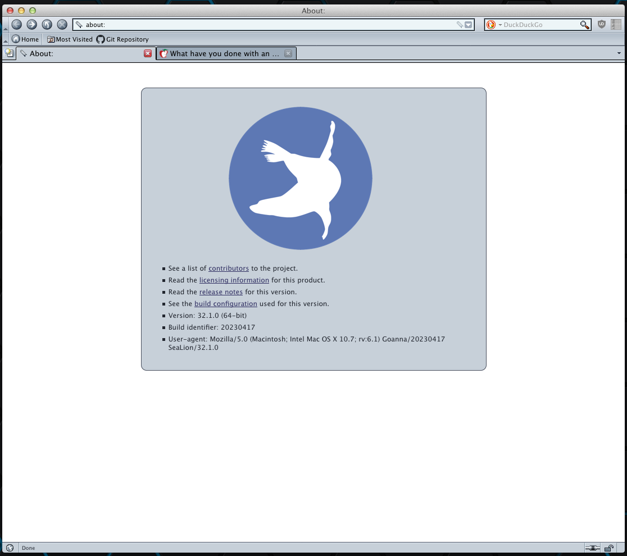Screen dimensions: 627x556
Task: Open the Home bookmark
Action: (x=25, y=39)
